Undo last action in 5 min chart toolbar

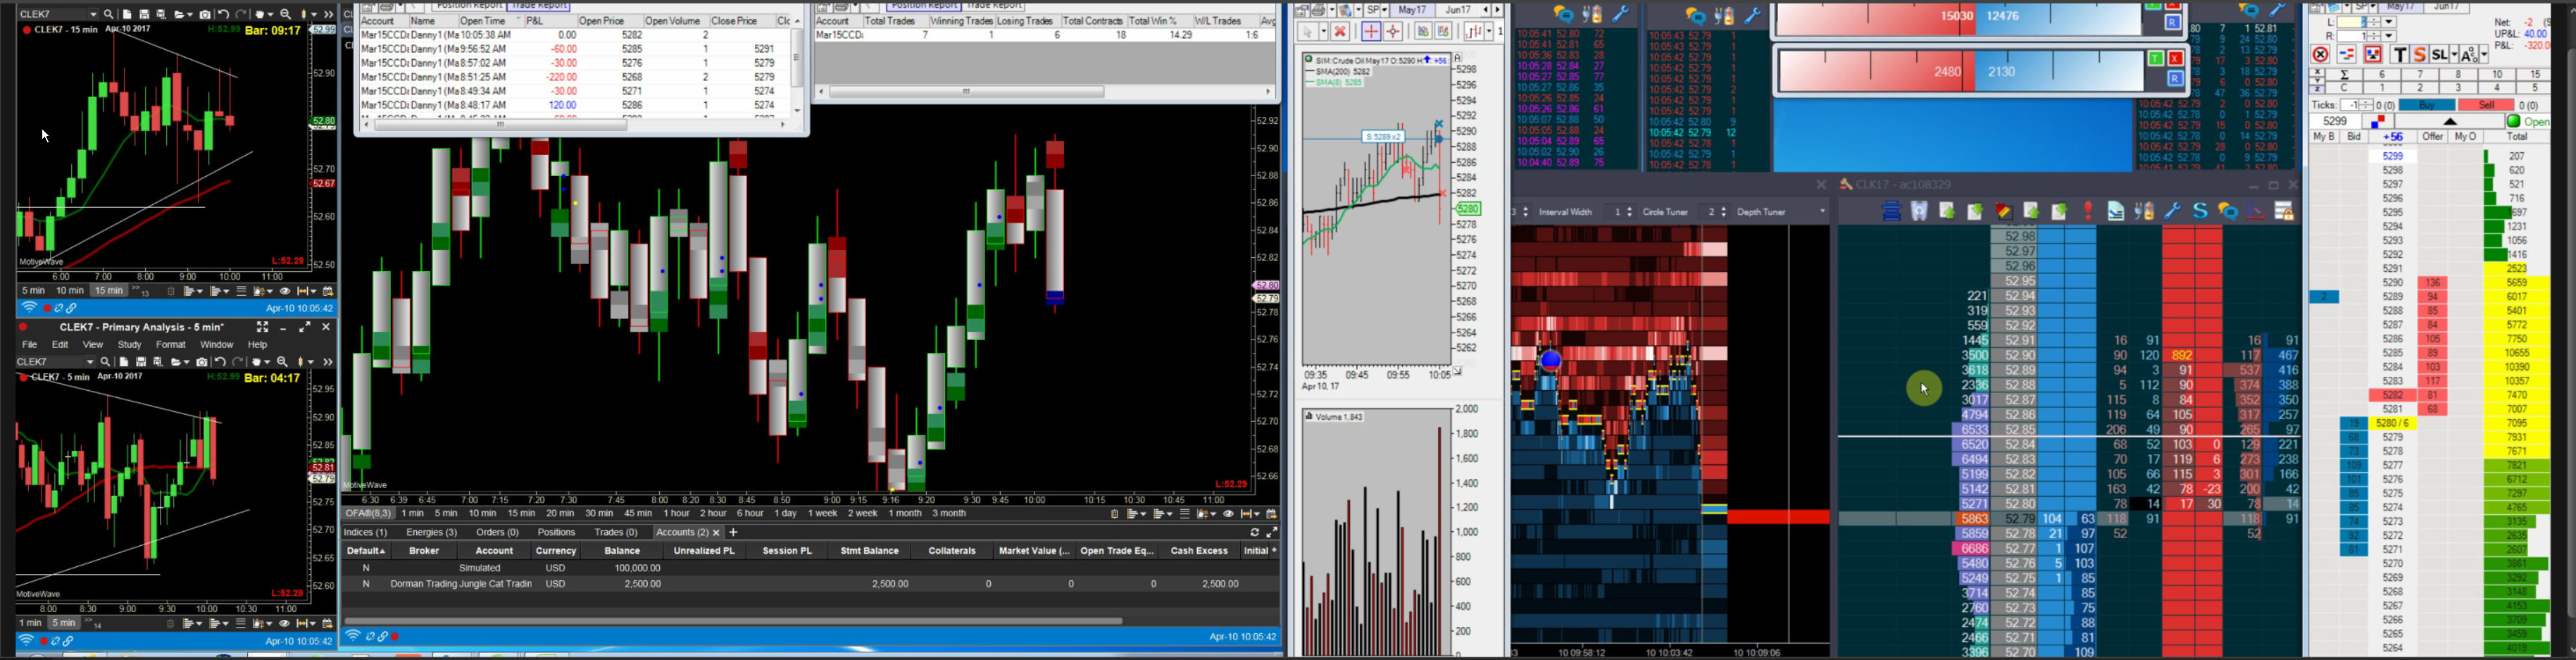point(220,362)
